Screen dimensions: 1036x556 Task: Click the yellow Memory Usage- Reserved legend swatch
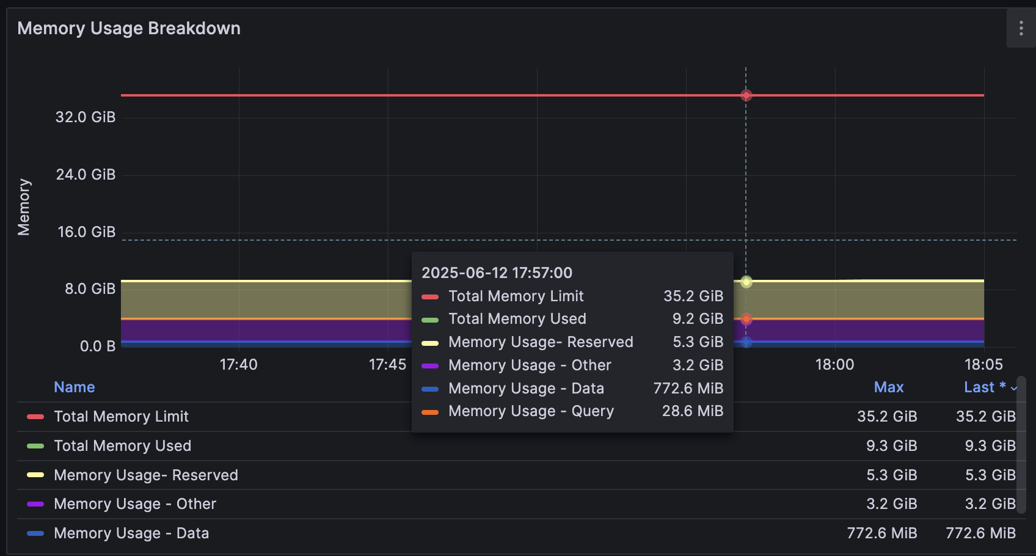[x=35, y=475]
